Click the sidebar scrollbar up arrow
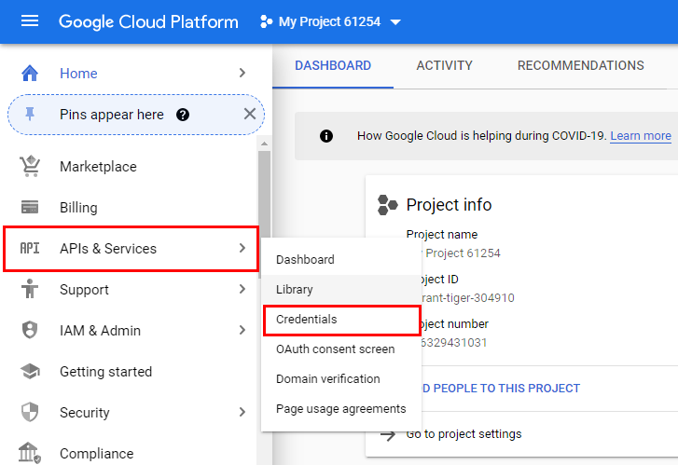Screen dimensions: 678x465 click(264, 144)
